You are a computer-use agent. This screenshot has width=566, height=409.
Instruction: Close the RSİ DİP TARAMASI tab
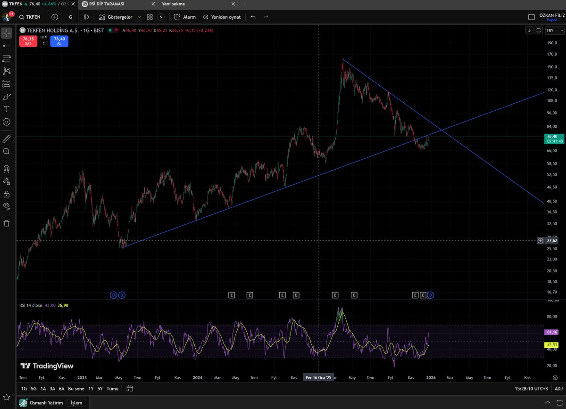(x=154, y=4)
